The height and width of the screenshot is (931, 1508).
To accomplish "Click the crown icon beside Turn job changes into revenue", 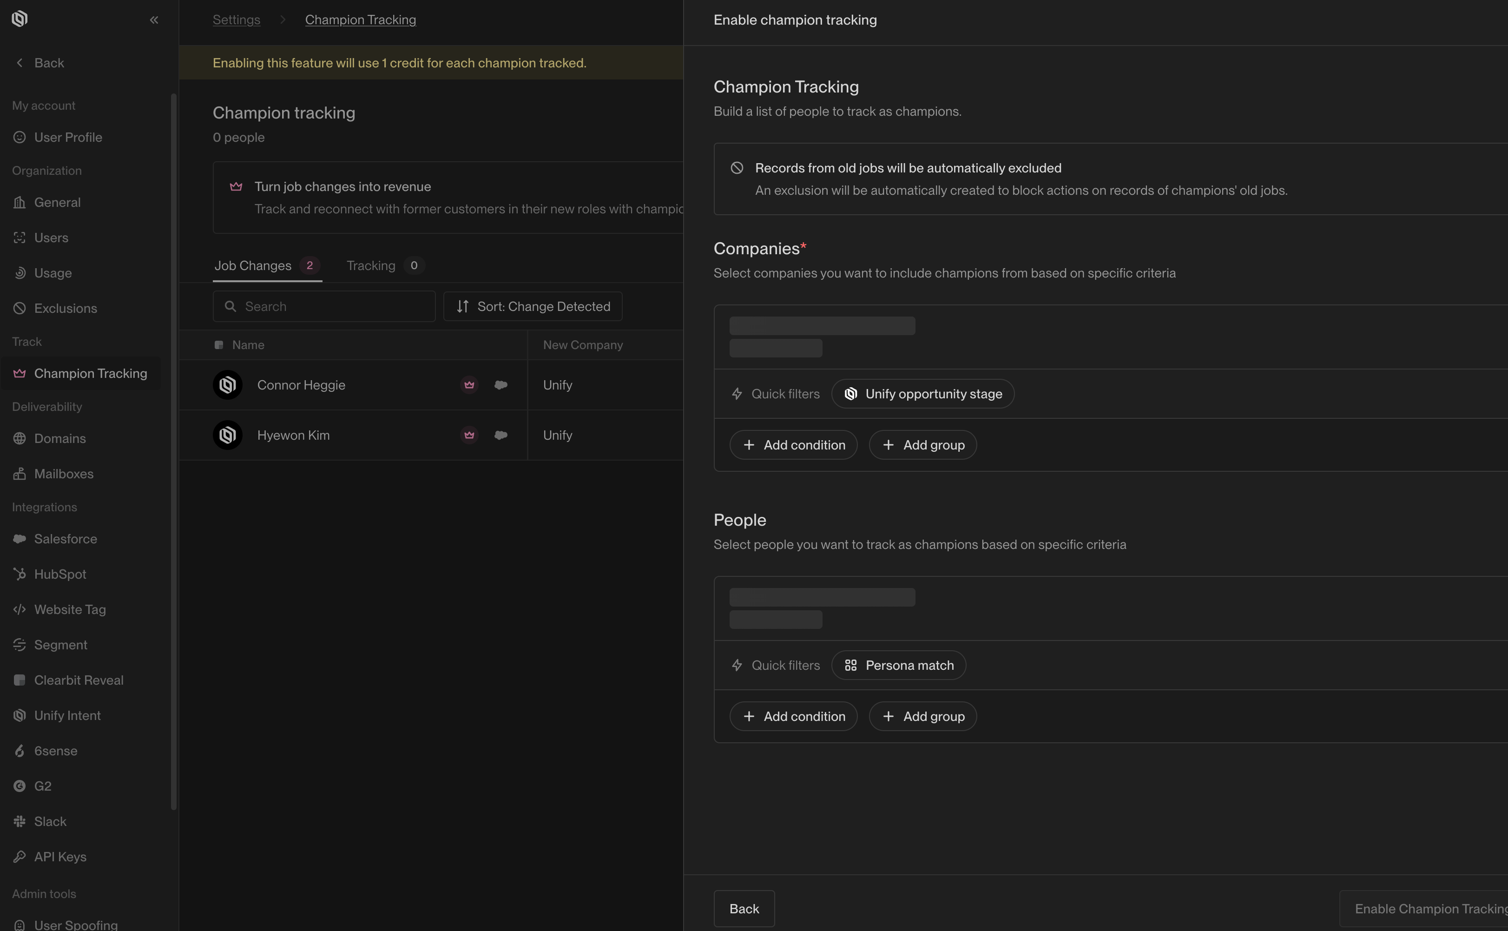I will coord(236,186).
